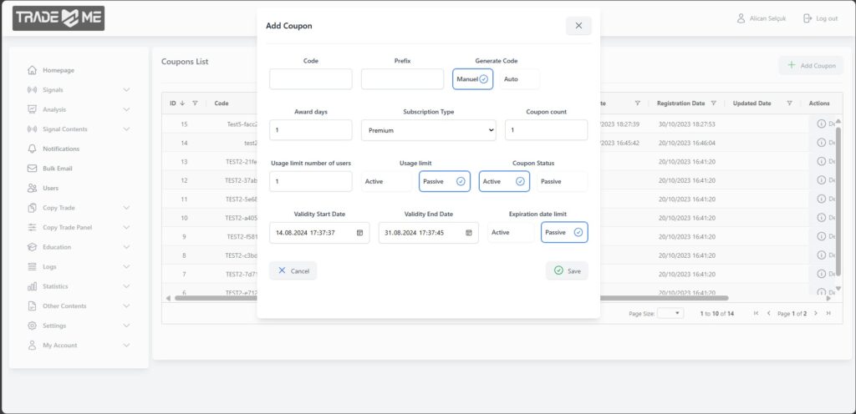The image size is (856, 414).
Task: Open the Page Size dropdown
Action: [x=670, y=313]
